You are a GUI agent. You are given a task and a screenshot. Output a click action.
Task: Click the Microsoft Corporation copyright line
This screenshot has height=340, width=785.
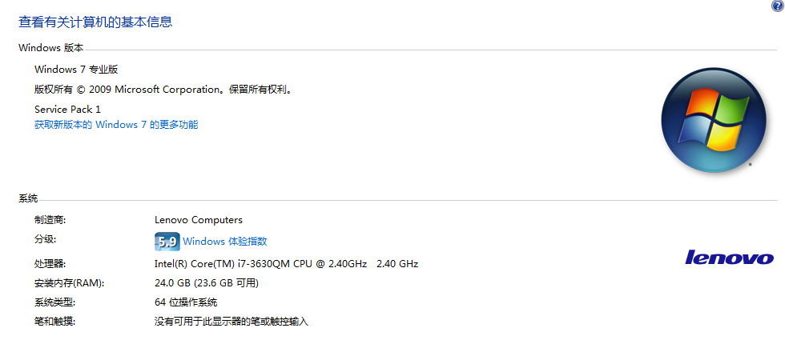pyautogui.click(x=163, y=90)
